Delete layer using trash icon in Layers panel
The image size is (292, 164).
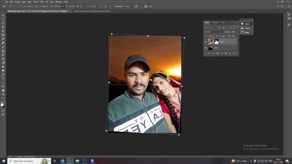tap(234, 53)
